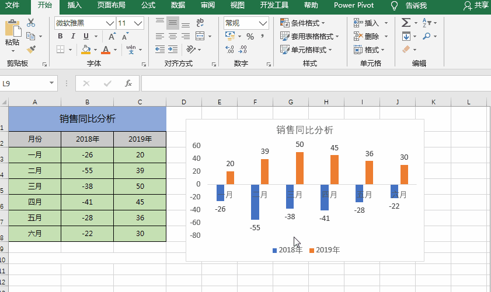Apply percent style format
491x292 pixels.
pyautogui.click(x=250, y=37)
